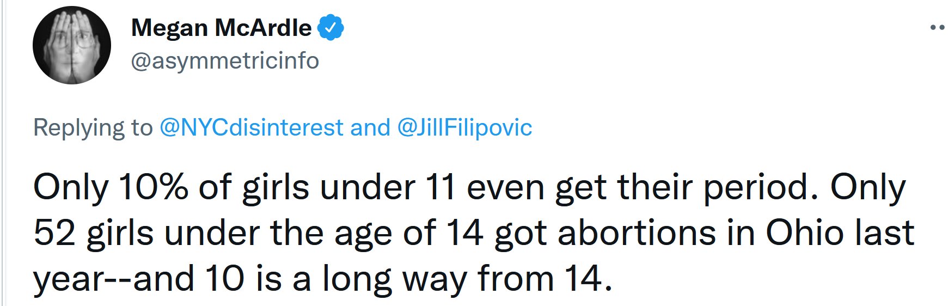948x306 pixels.
Task: Open the @NYCdisinterest mention link
Action: (x=252, y=128)
